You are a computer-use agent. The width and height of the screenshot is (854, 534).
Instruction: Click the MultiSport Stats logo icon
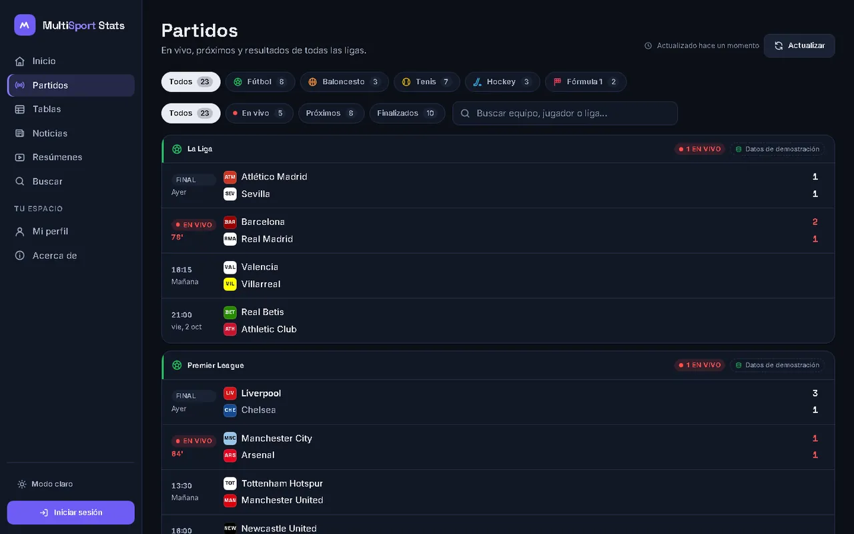click(25, 25)
